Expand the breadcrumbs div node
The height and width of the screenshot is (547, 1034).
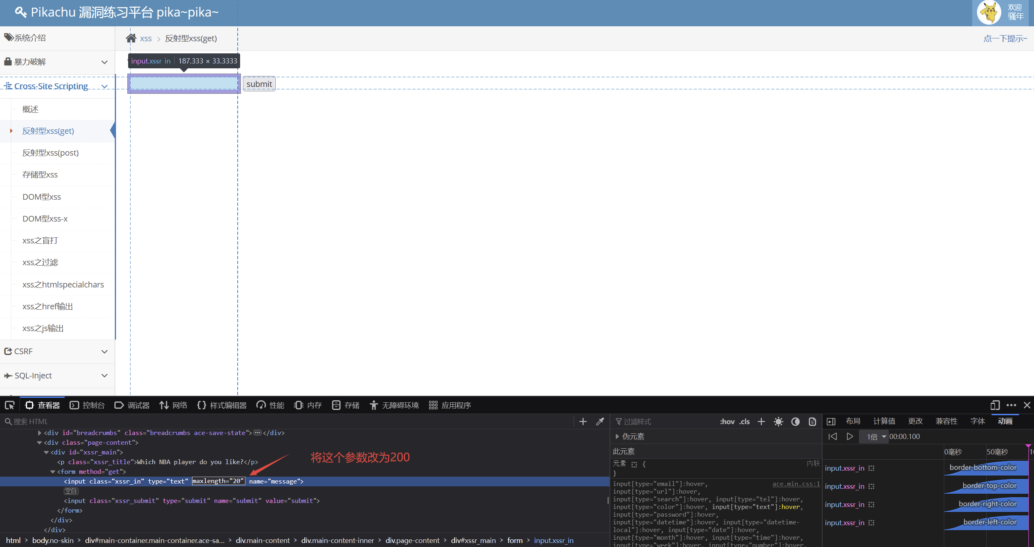[x=39, y=433]
